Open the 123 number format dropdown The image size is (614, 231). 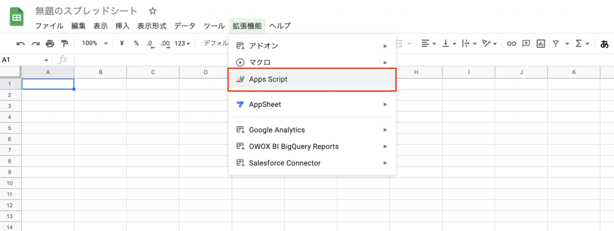(x=182, y=44)
